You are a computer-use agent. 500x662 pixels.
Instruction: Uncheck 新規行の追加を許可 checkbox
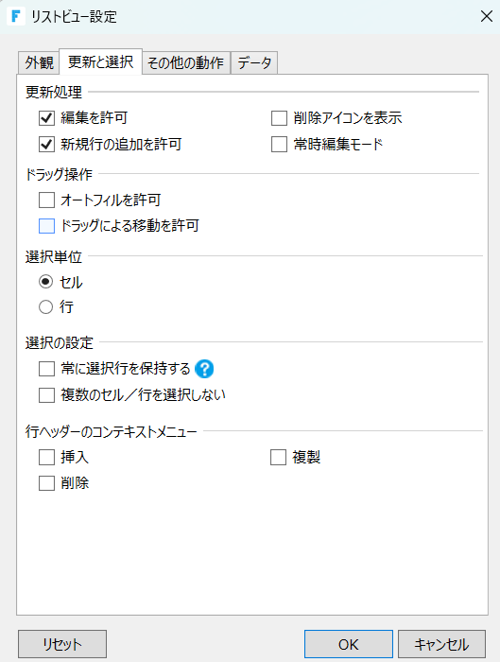point(47,145)
